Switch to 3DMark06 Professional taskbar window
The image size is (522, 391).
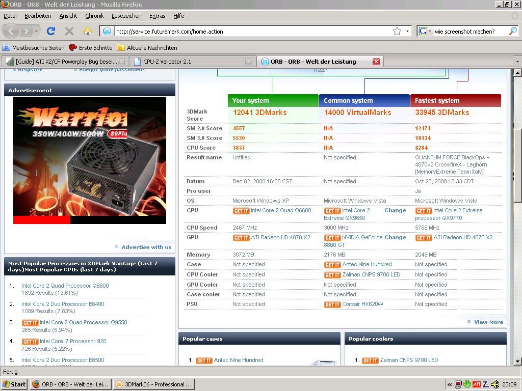tap(153, 384)
